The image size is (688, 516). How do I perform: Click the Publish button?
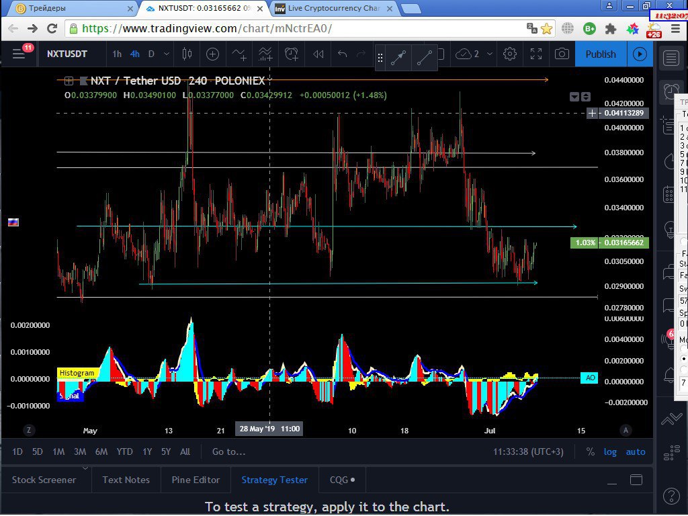pos(601,54)
